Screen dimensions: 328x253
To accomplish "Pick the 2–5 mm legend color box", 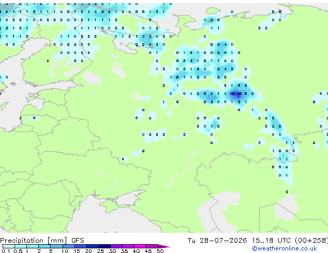I will pos(44,246).
